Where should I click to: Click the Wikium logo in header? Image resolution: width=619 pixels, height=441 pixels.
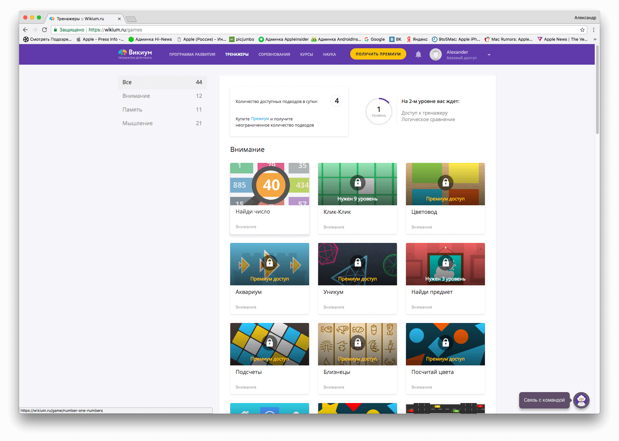tap(135, 54)
